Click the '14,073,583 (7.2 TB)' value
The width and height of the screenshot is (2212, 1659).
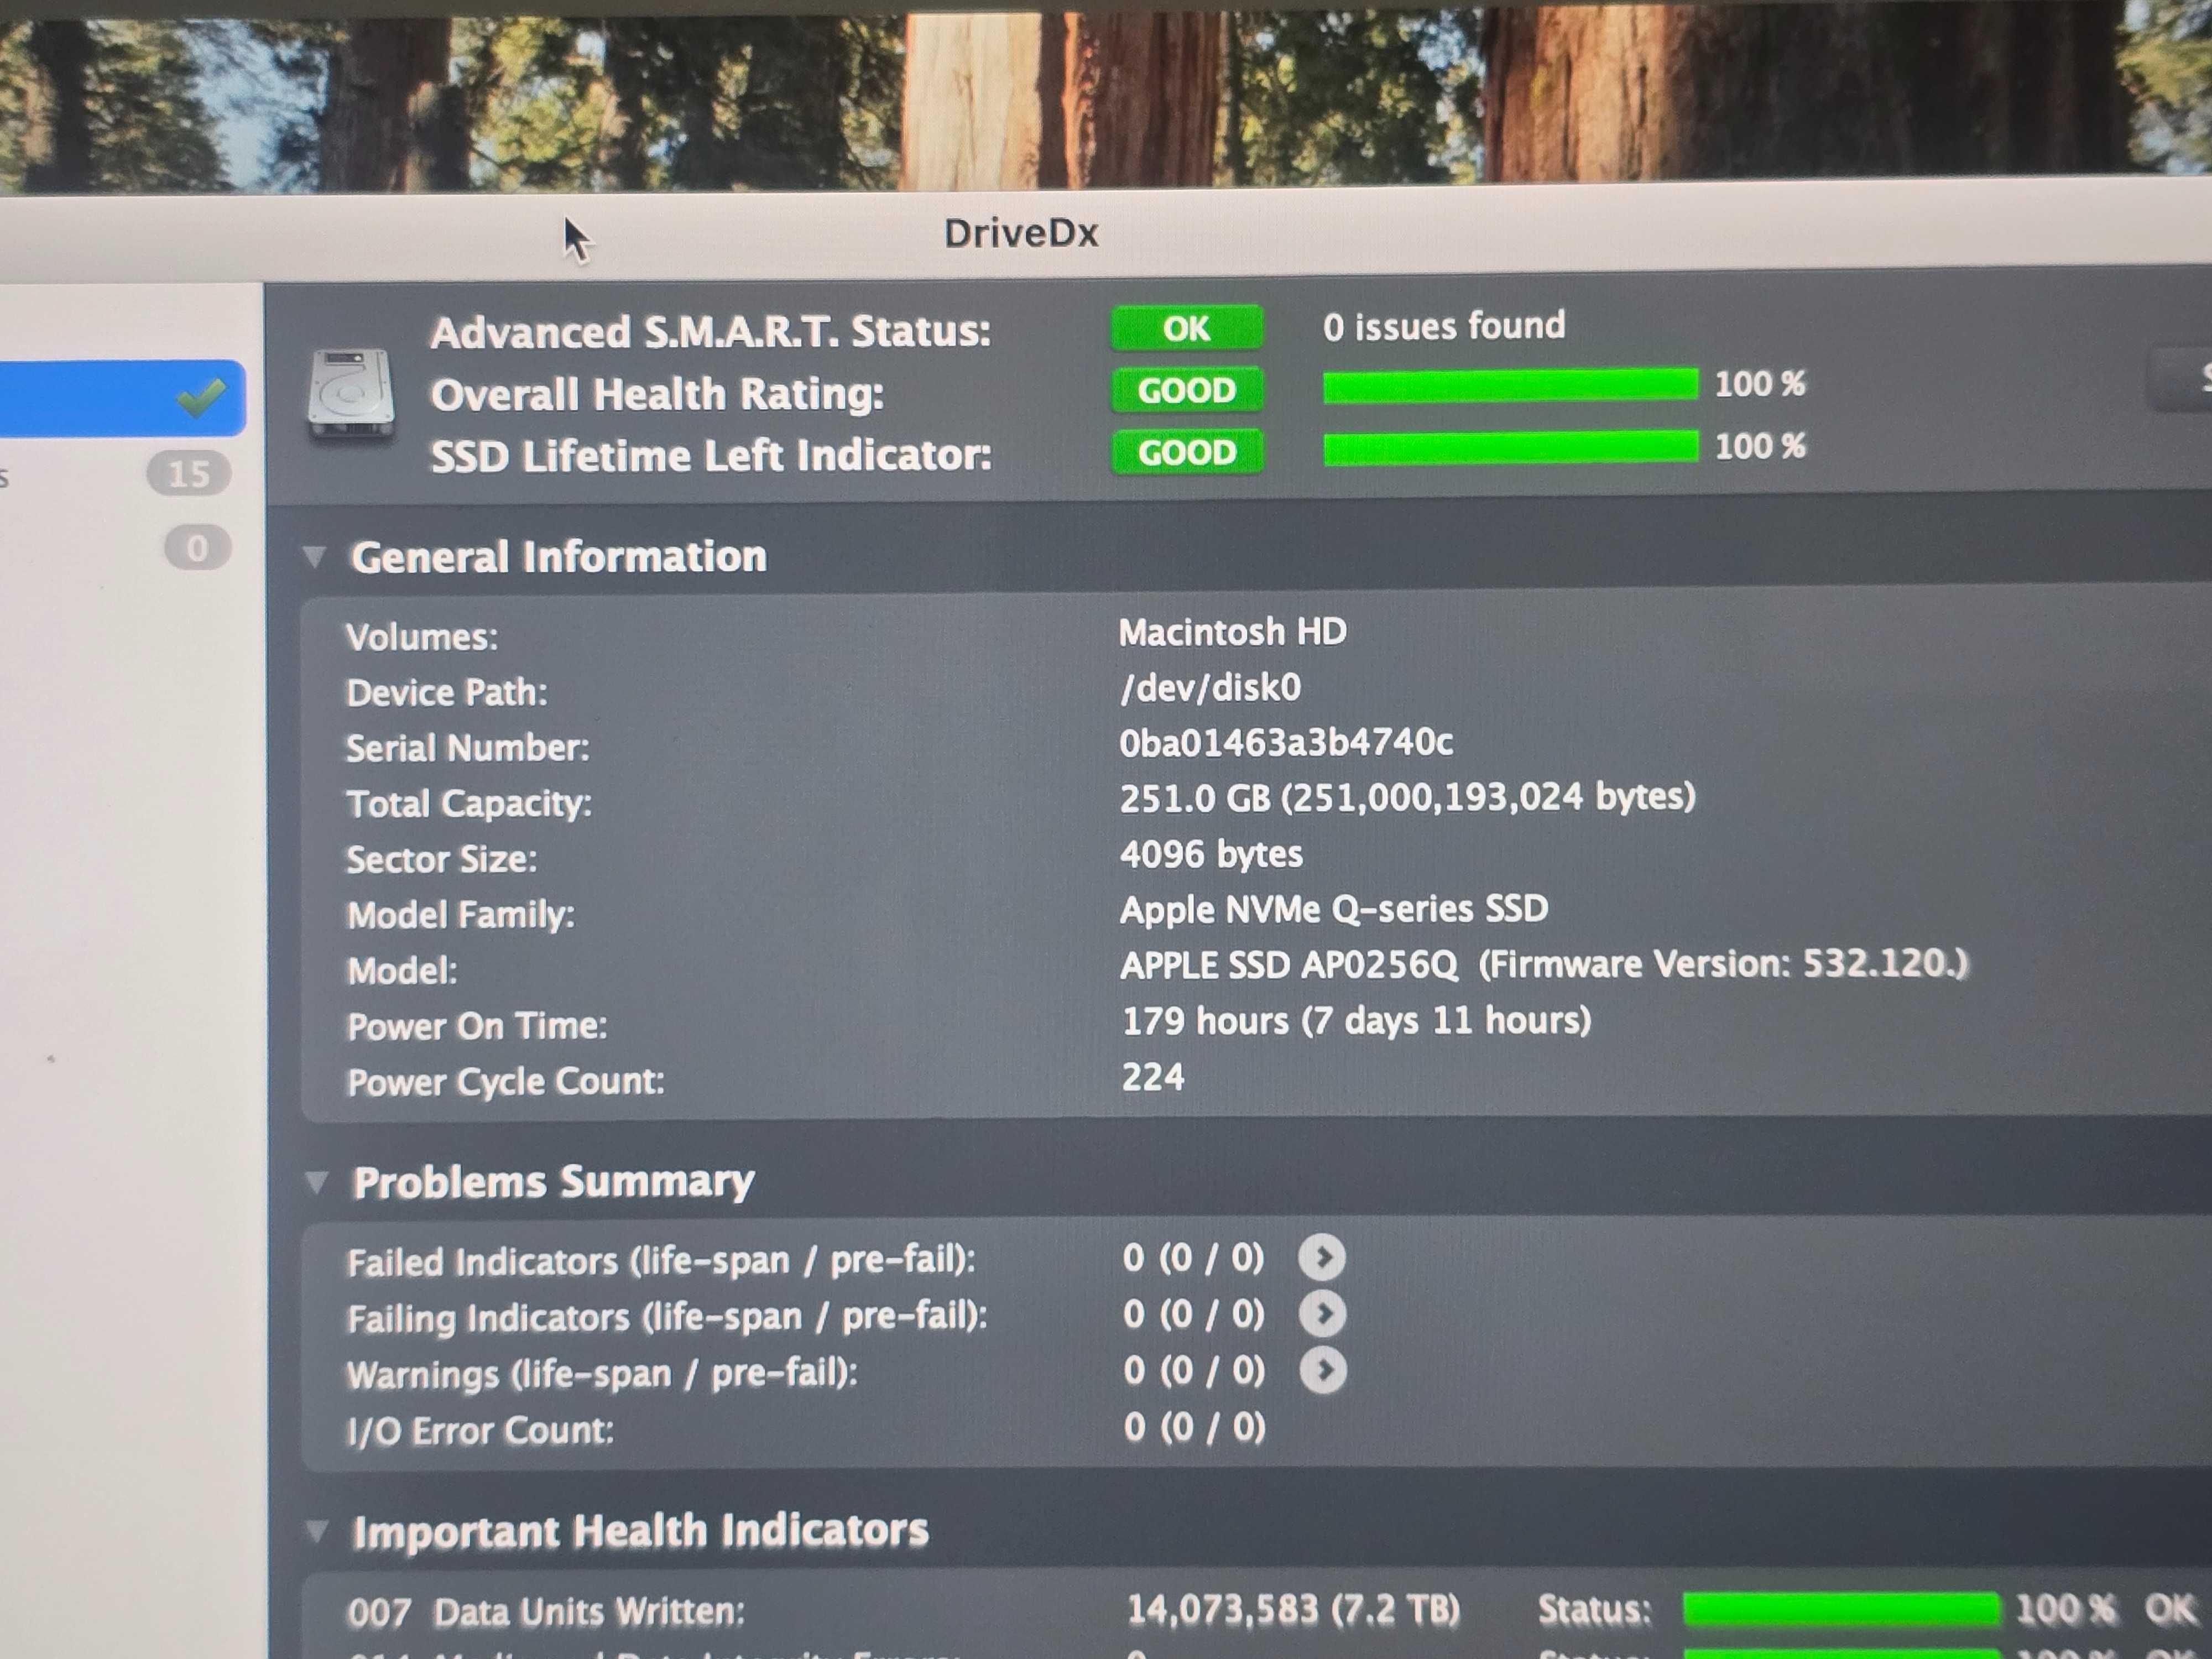[x=1293, y=1609]
